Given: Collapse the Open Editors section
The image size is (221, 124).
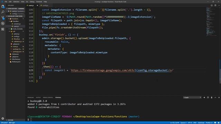Looking at the screenshot, I should coord(15,9).
